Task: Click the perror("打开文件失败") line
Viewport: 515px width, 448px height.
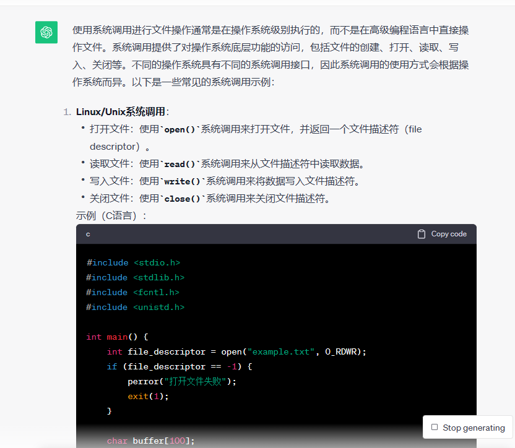Action: pyautogui.click(x=182, y=381)
